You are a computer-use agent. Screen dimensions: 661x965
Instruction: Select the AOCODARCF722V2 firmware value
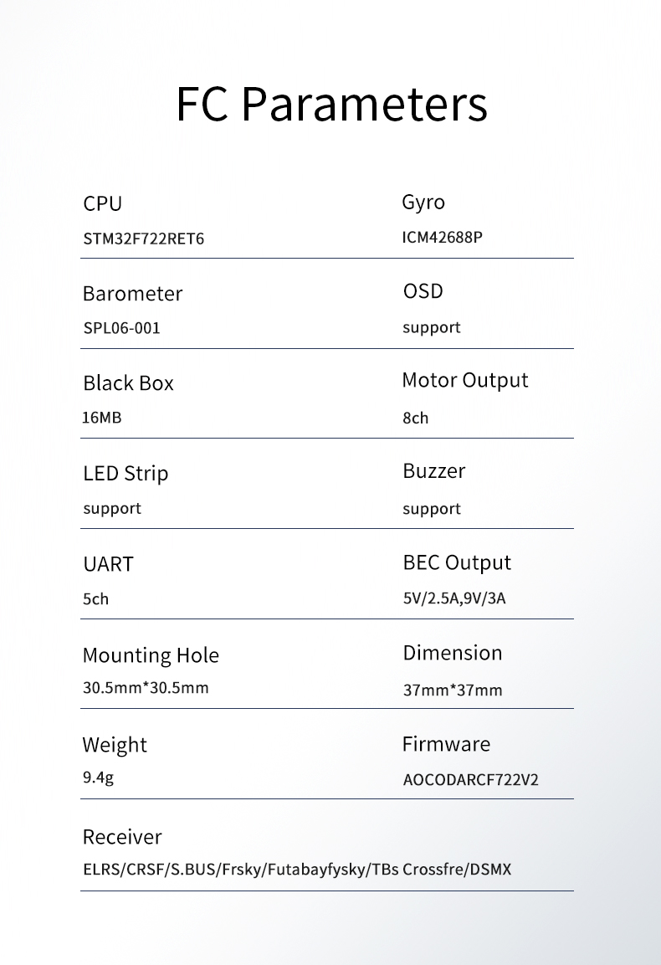(x=470, y=780)
